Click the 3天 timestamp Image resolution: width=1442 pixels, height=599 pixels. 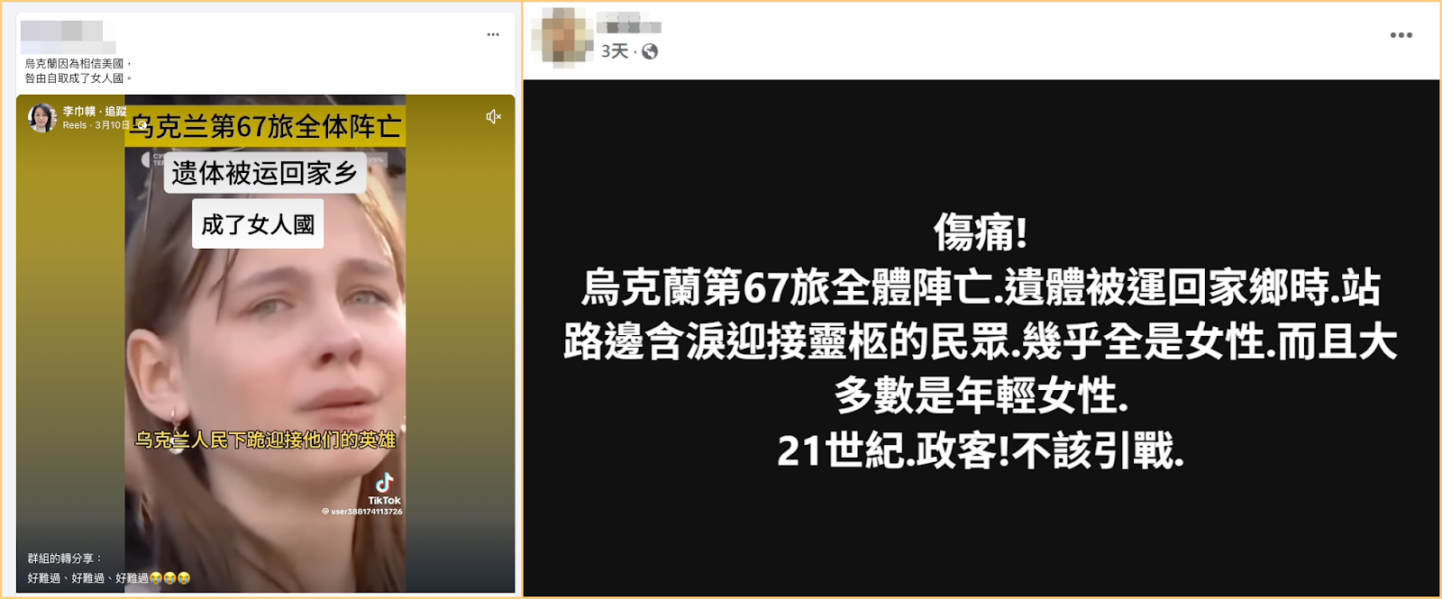tap(615, 51)
